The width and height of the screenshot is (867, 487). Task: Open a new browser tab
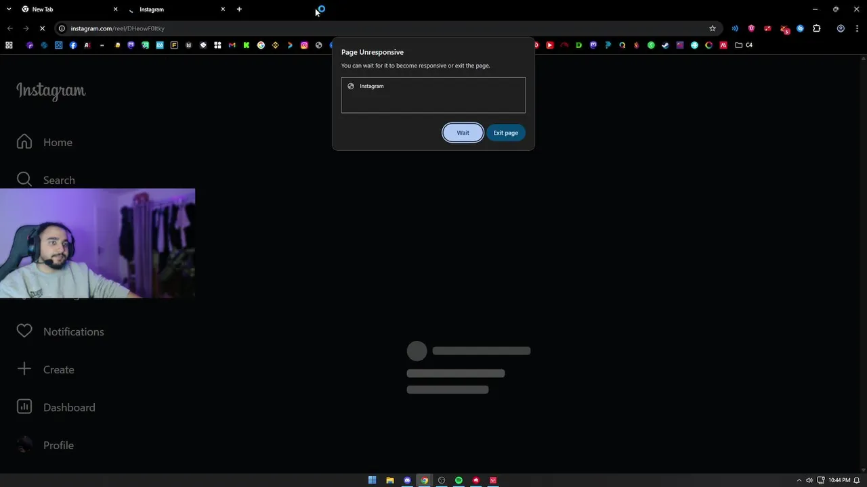click(239, 9)
